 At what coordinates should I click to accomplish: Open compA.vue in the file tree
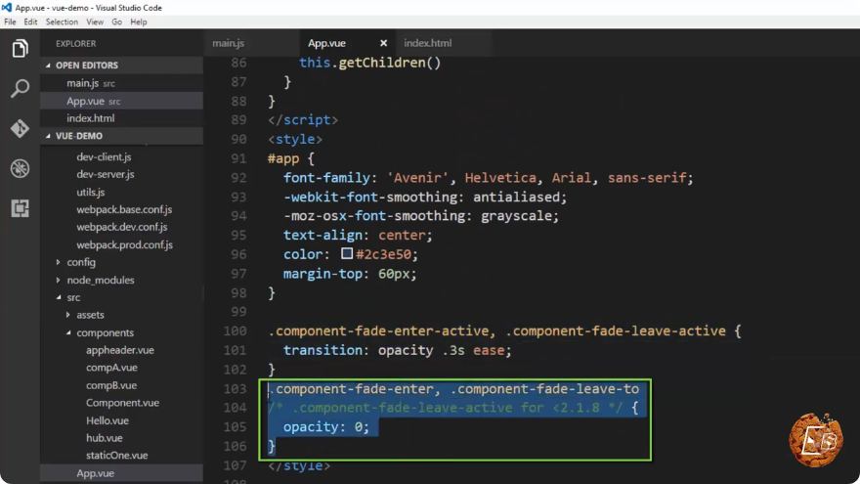coord(111,368)
